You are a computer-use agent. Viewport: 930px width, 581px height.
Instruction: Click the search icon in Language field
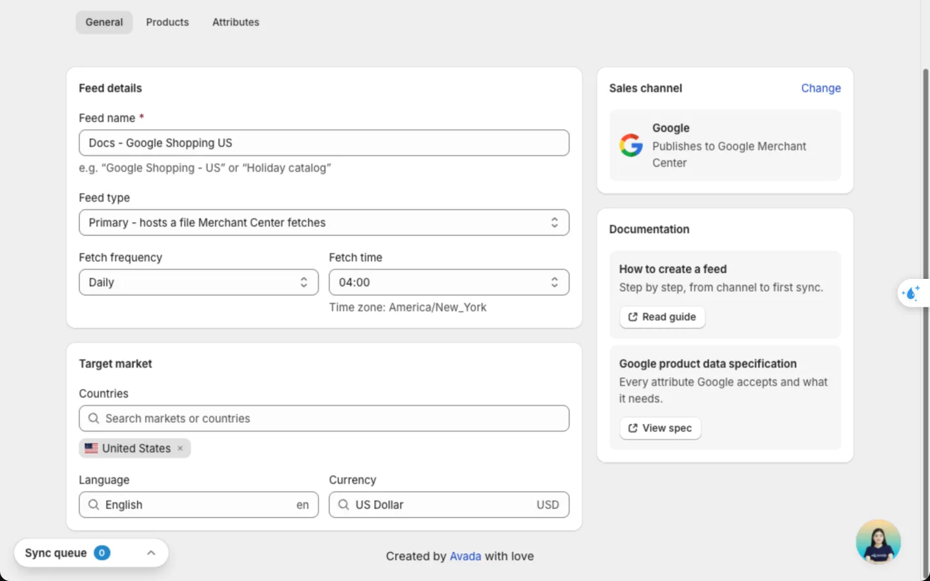(x=94, y=505)
